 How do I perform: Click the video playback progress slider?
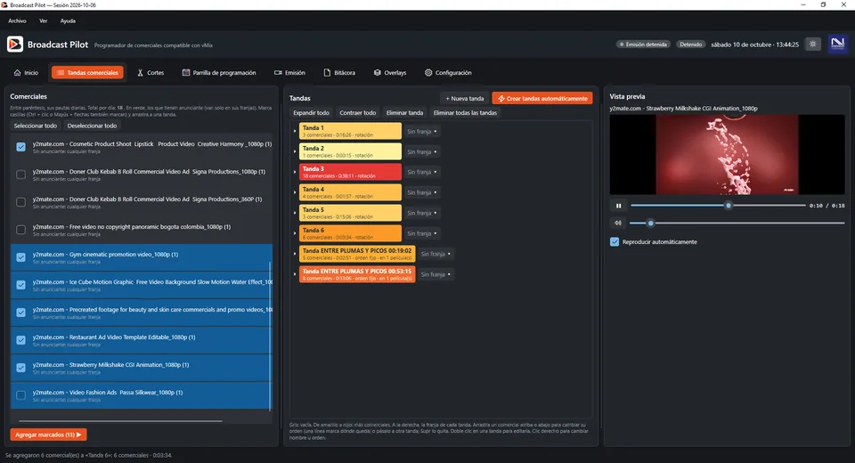(718, 206)
